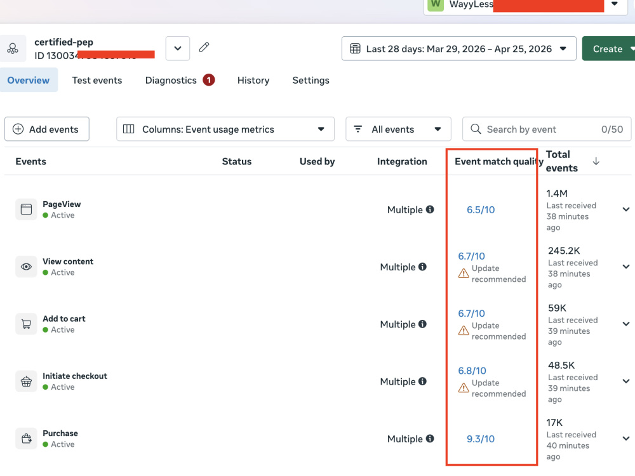Click the Integration column header

tap(402, 161)
